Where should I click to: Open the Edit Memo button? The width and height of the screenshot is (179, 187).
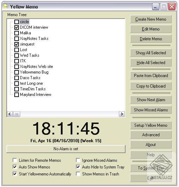[x=151, y=29]
